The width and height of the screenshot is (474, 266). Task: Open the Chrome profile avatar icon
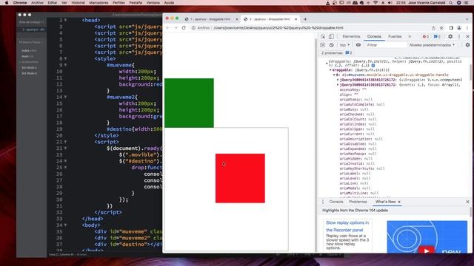tap(459, 28)
